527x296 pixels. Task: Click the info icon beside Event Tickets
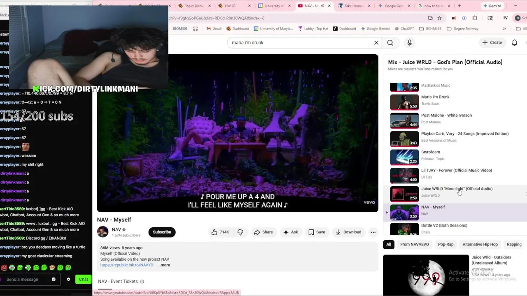tap(142, 282)
